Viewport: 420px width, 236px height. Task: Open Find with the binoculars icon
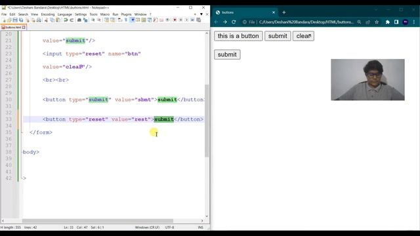[x=79, y=20]
